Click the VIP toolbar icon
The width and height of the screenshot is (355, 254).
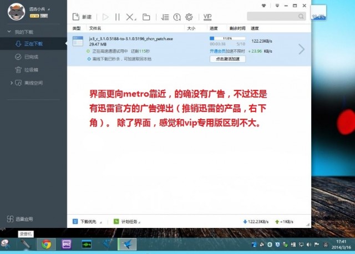[x=207, y=17]
